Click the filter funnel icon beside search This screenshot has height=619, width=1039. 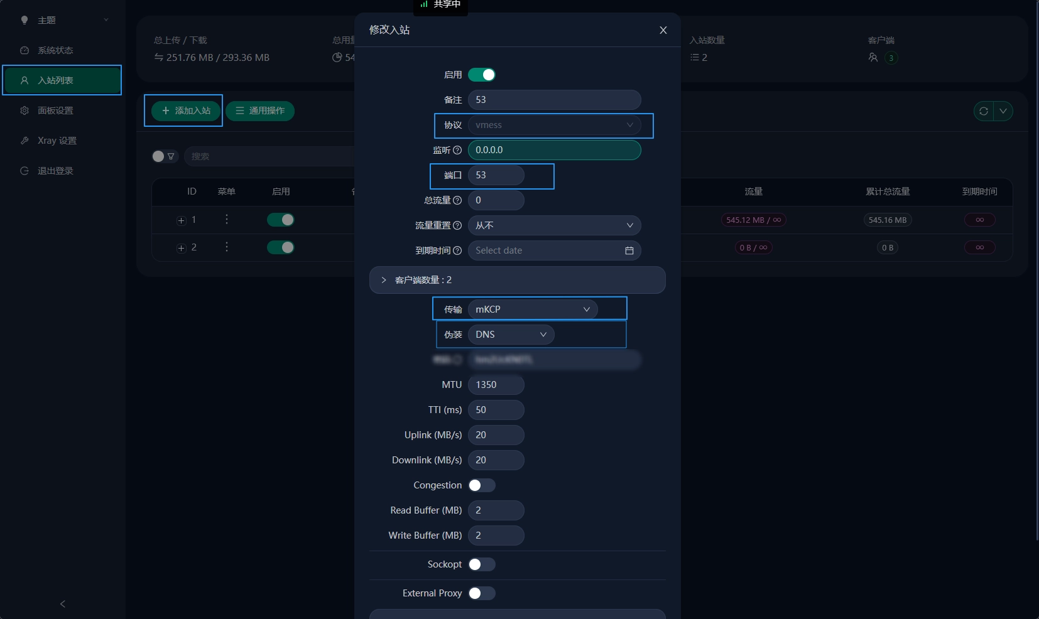(x=171, y=156)
